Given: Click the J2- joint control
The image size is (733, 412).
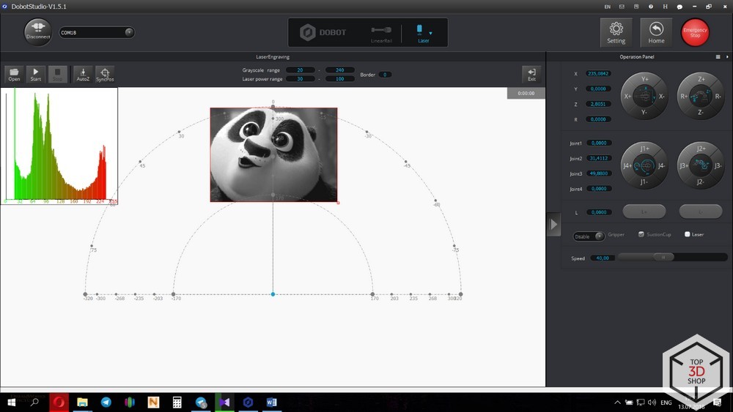Looking at the screenshot, I should click(700, 182).
